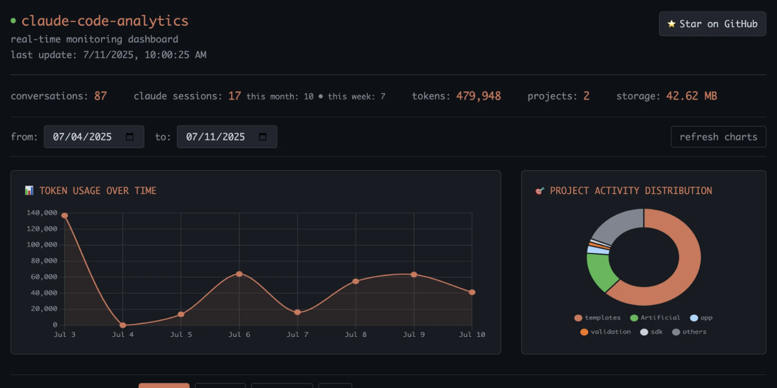This screenshot has width=777, height=388.
Task: Click the star icon inside the GitHub button
Action: click(671, 23)
